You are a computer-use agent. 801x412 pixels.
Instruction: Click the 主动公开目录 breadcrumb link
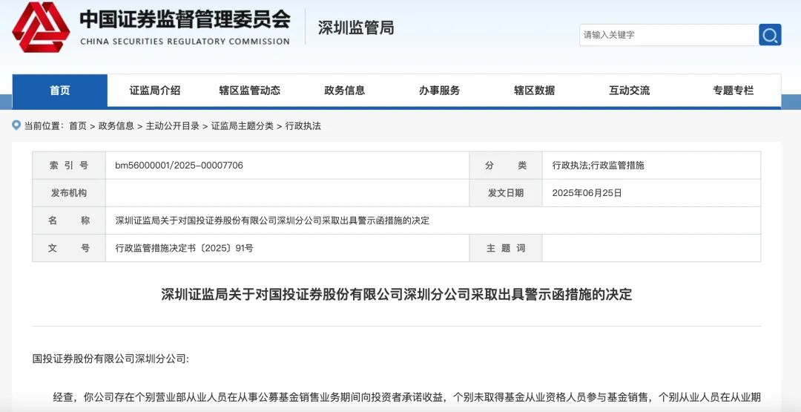pos(173,125)
